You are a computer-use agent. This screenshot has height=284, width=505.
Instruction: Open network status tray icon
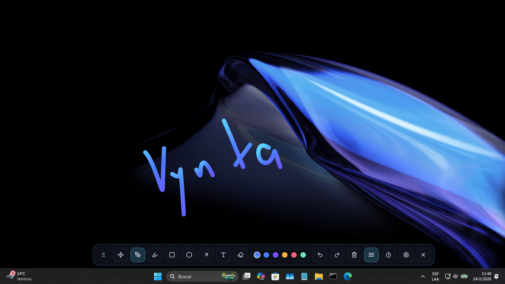coord(448,276)
